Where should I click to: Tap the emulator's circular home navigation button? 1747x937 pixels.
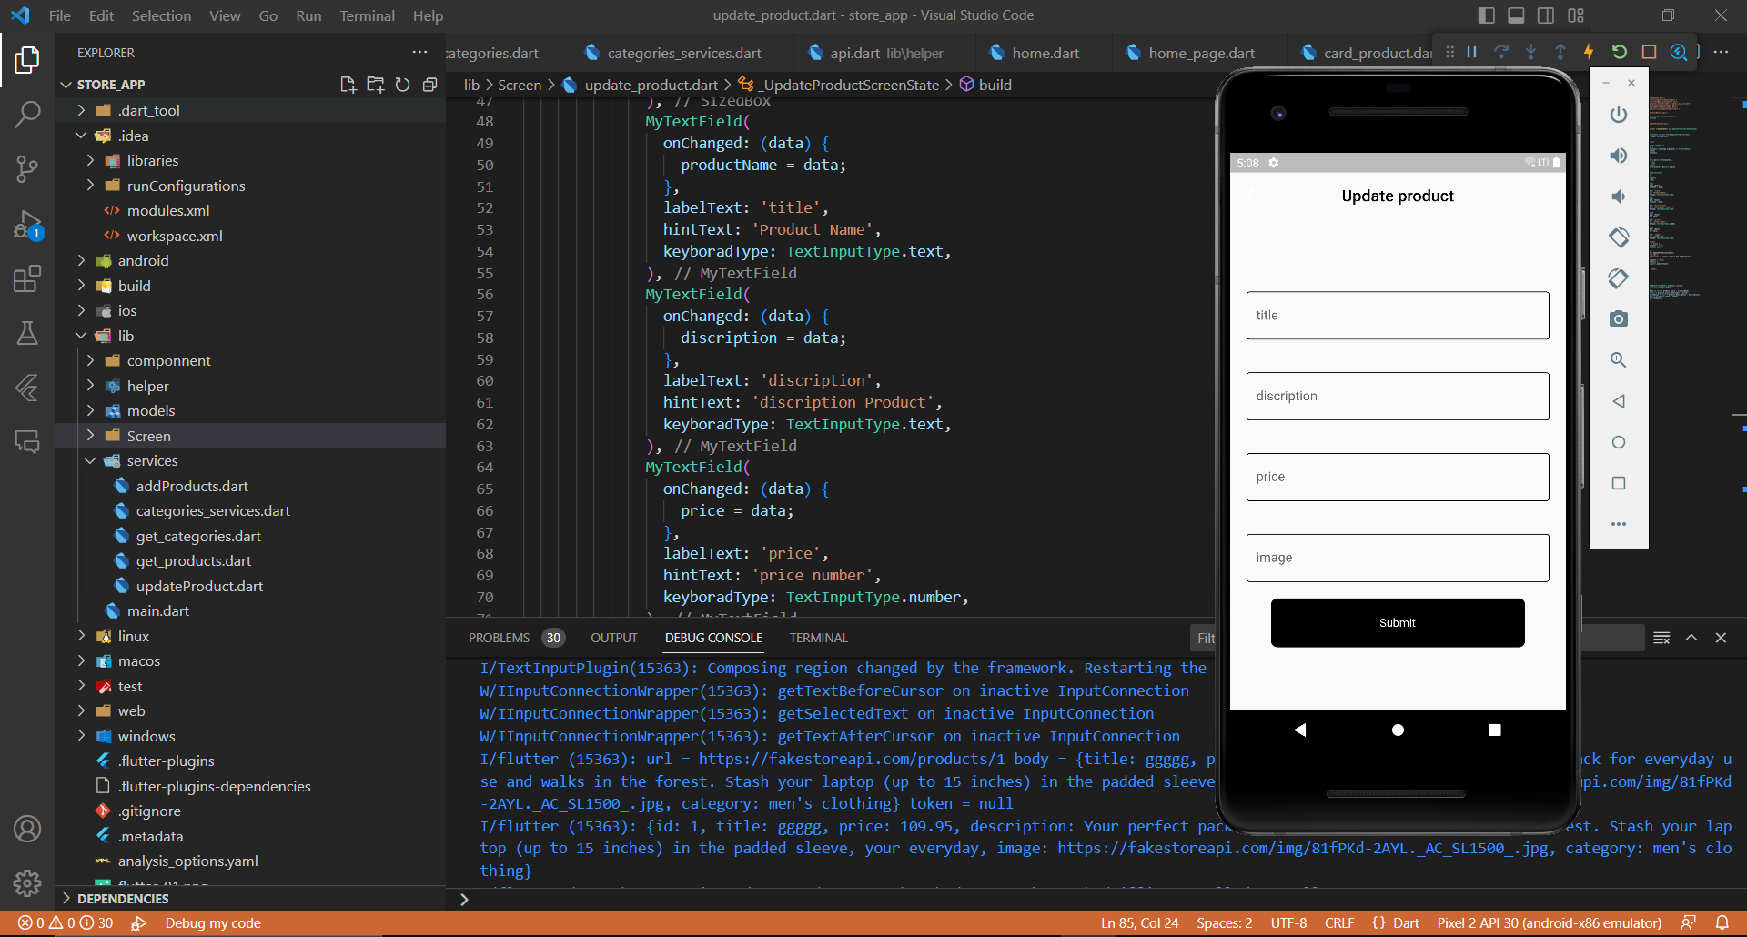pos(1398,729)
